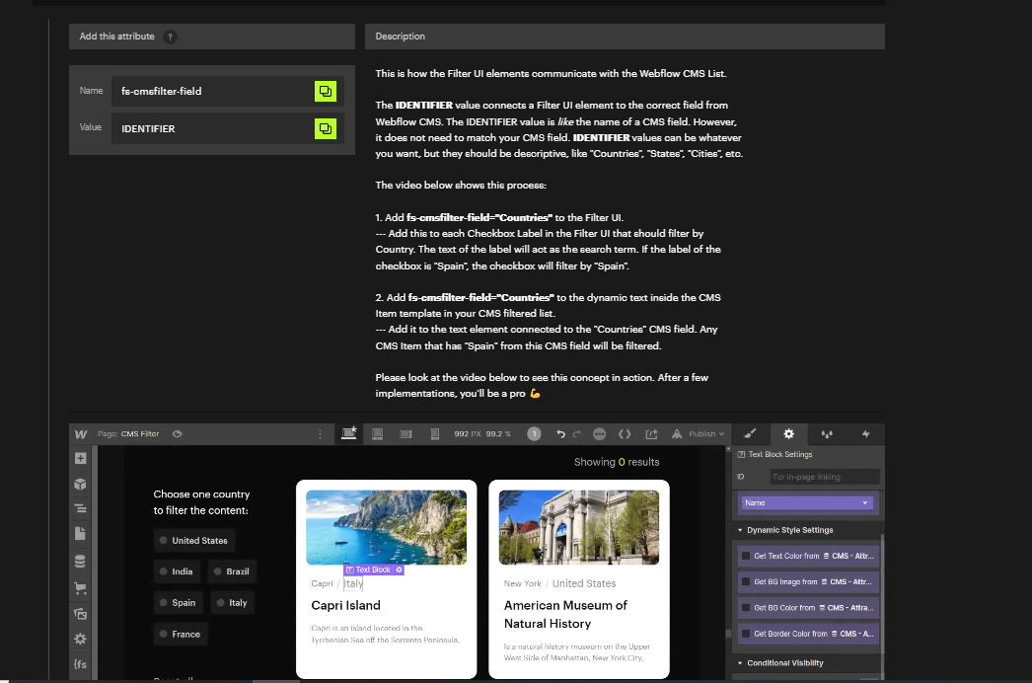
Task: Enable Get BG Image from CMS checkbox
Action: [x=746, y=581]
